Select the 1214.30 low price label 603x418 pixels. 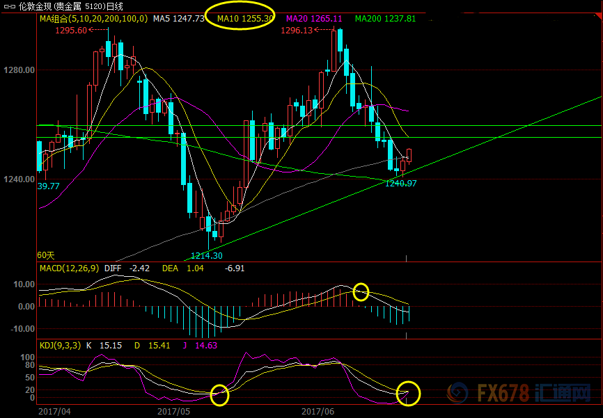[x=207, y=255]
